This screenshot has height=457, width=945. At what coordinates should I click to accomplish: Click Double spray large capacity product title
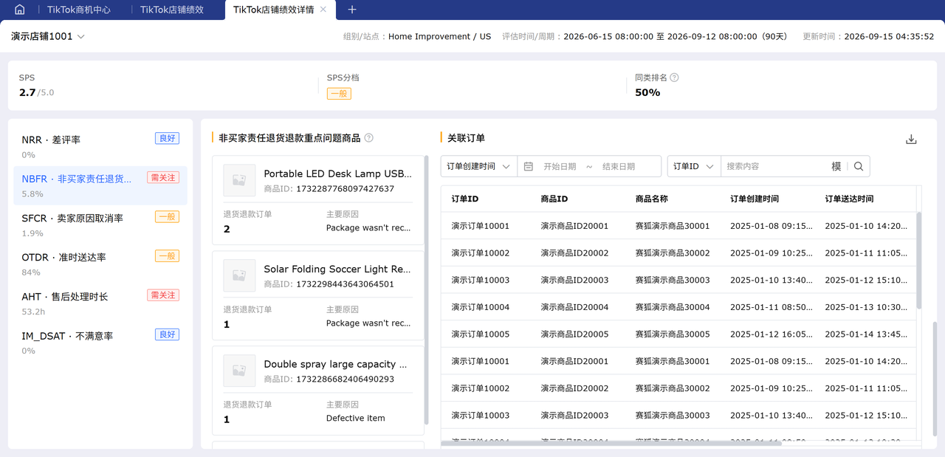coord(336,365)
